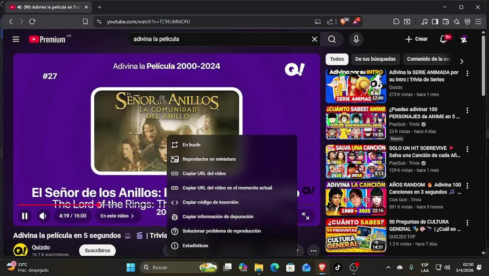489x276 pixels.
Task: Open a new browser tab
Action: 100,7
